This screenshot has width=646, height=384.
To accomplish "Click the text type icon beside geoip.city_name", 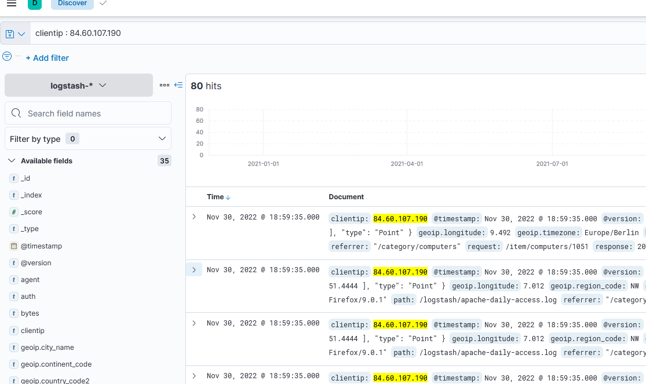I will pos(13,348).
